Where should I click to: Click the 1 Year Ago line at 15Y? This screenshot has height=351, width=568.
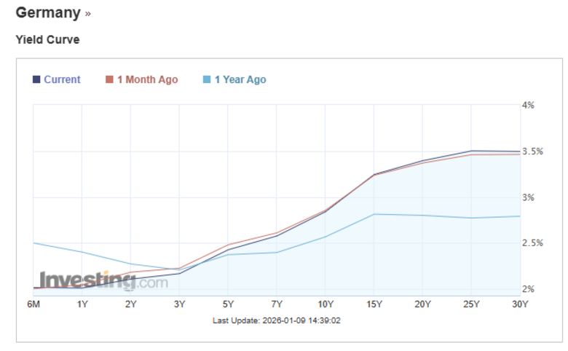point(374,214)
